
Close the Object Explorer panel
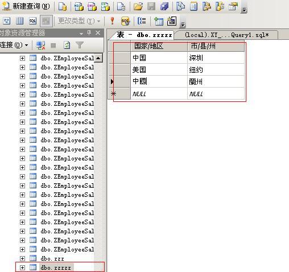(98, 33)
